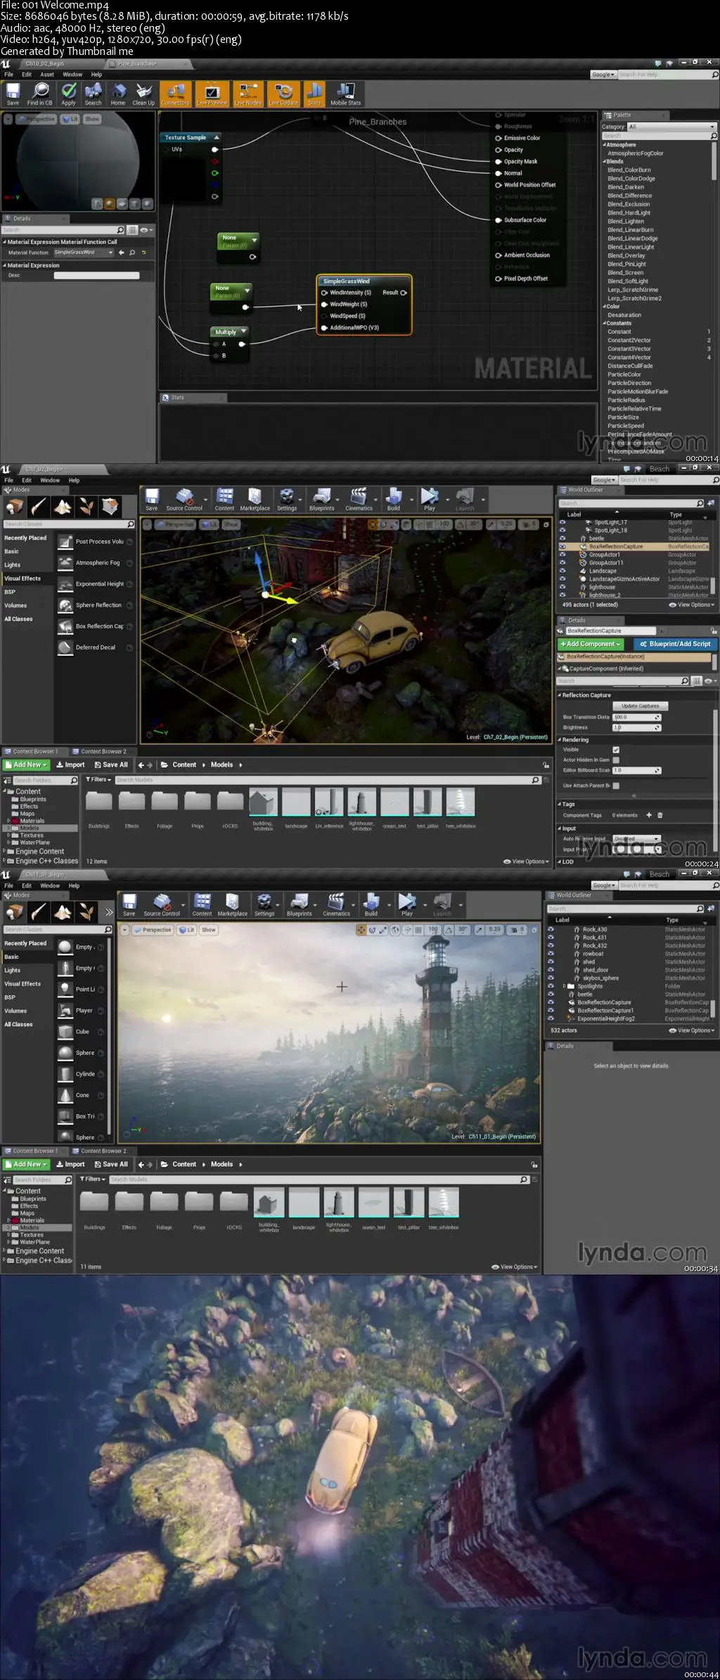Screen dimensions: 720x1680
Task: Toggle Live Preview in the Material editor
Action: point(212,94)
